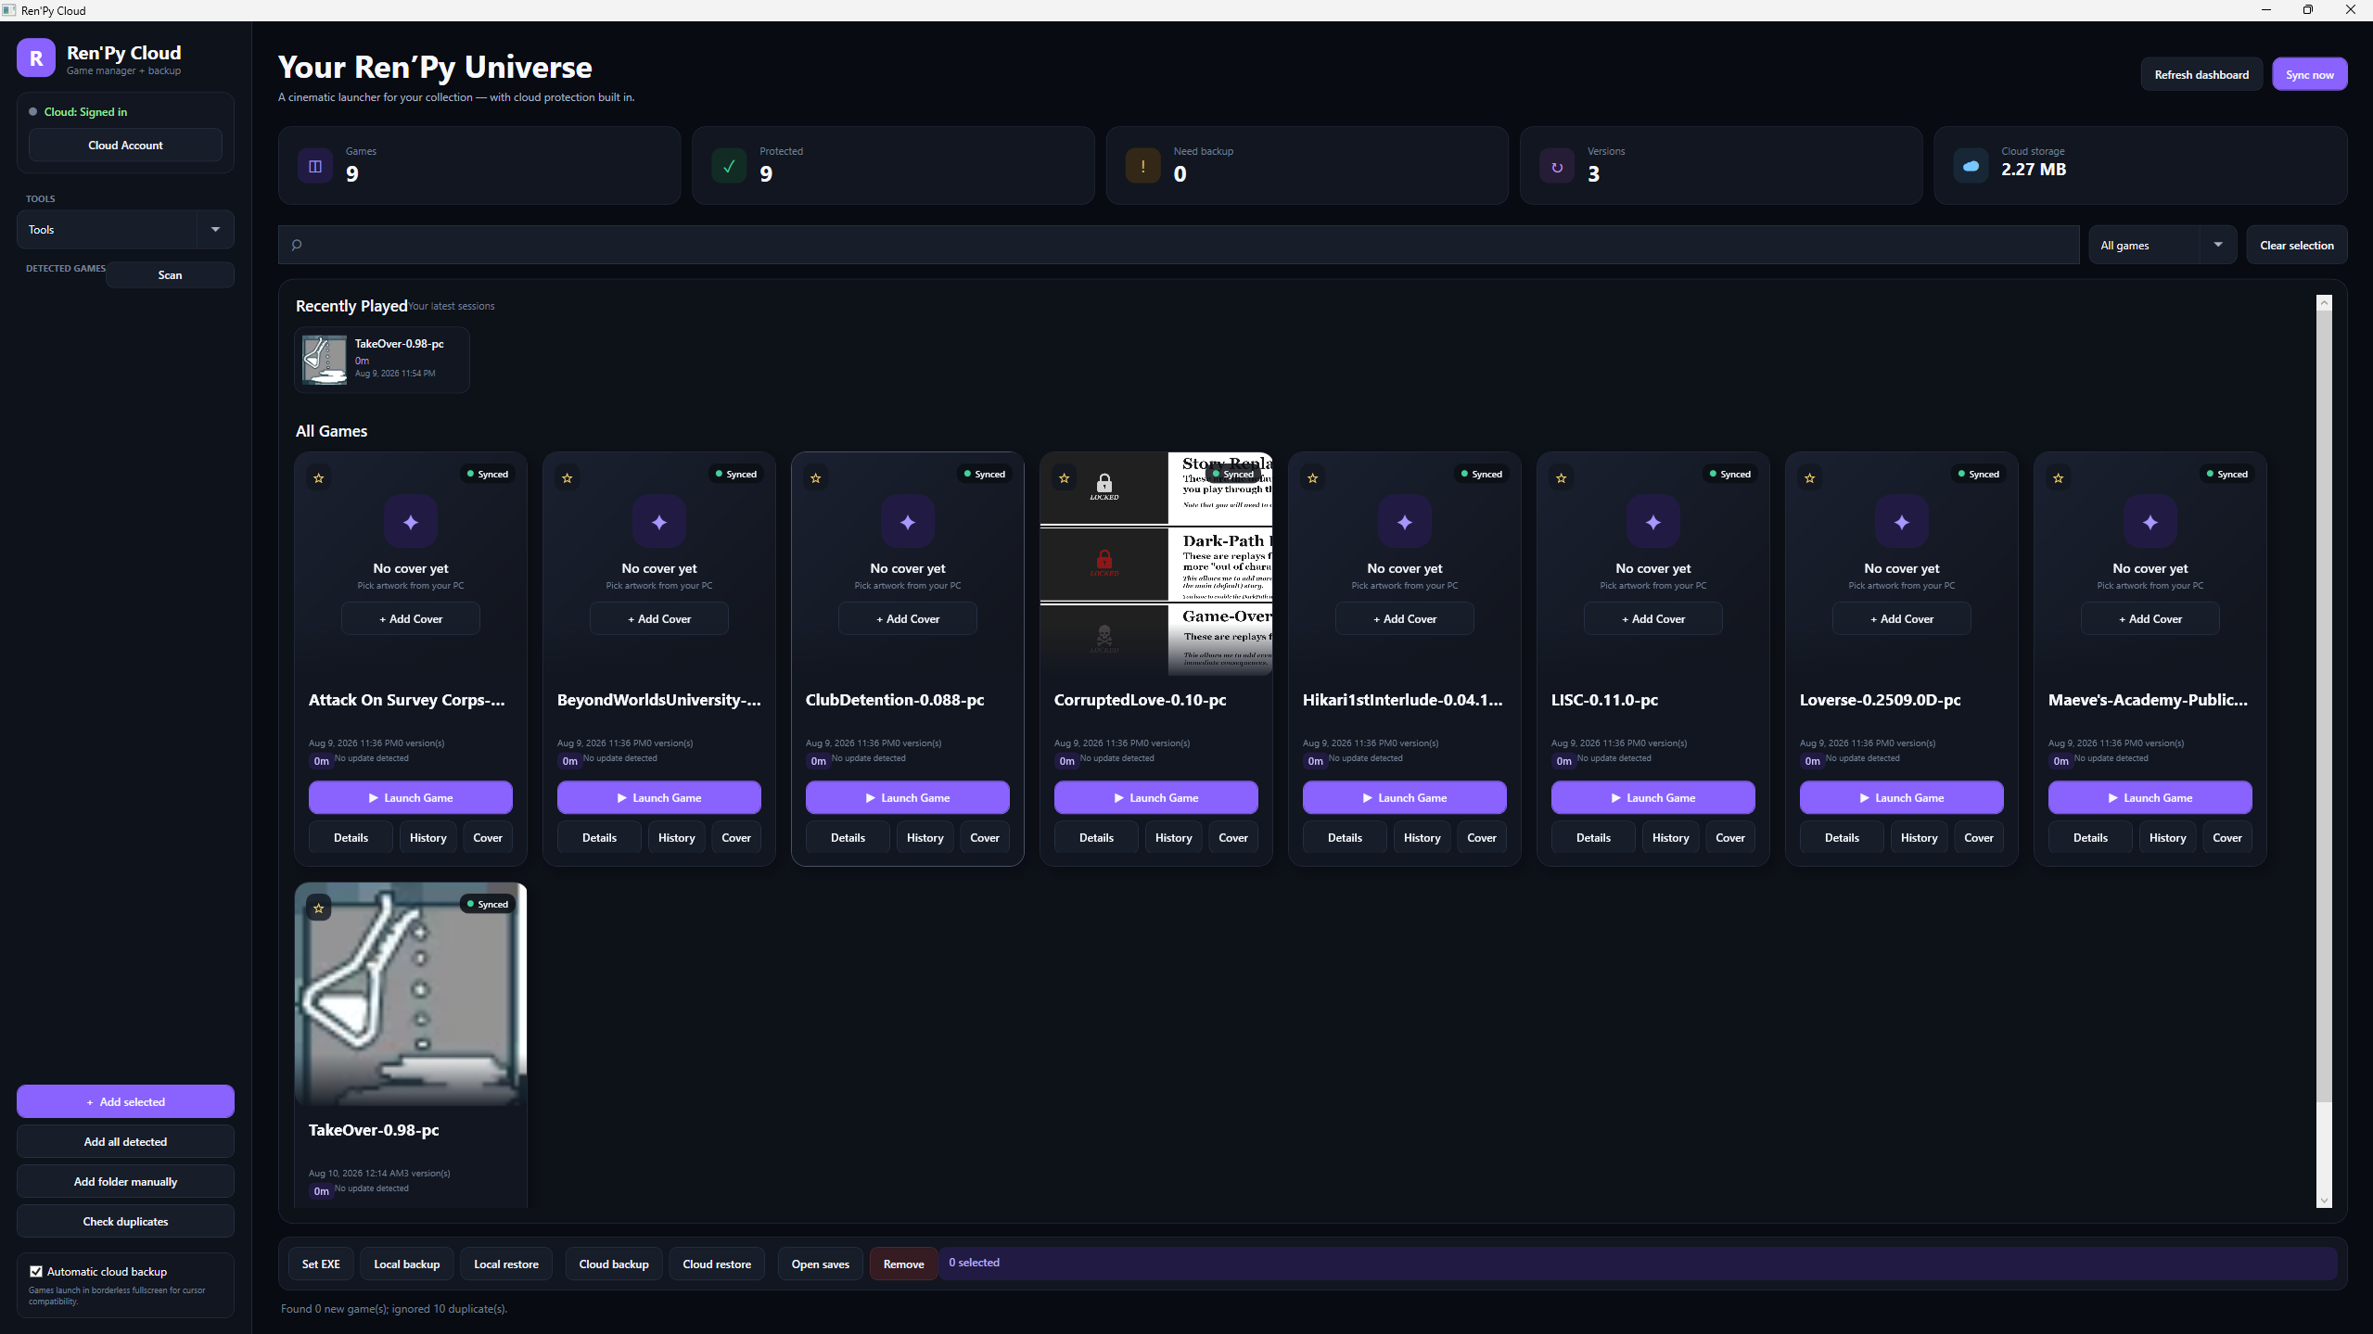Click cover placeholder icon on BeyondWorldsUniversity card
Image resolution: width=2373 pixels, height=1334 pixels.
(x=659, y=522)
